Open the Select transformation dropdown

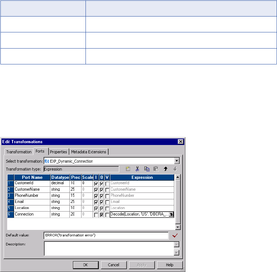[x=177, y=161]
